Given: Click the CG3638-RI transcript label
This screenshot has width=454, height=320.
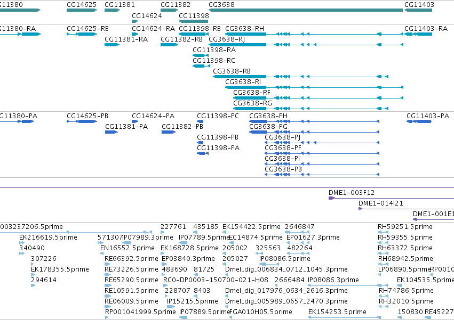Looking at the screenshot, I should point(243,82).
